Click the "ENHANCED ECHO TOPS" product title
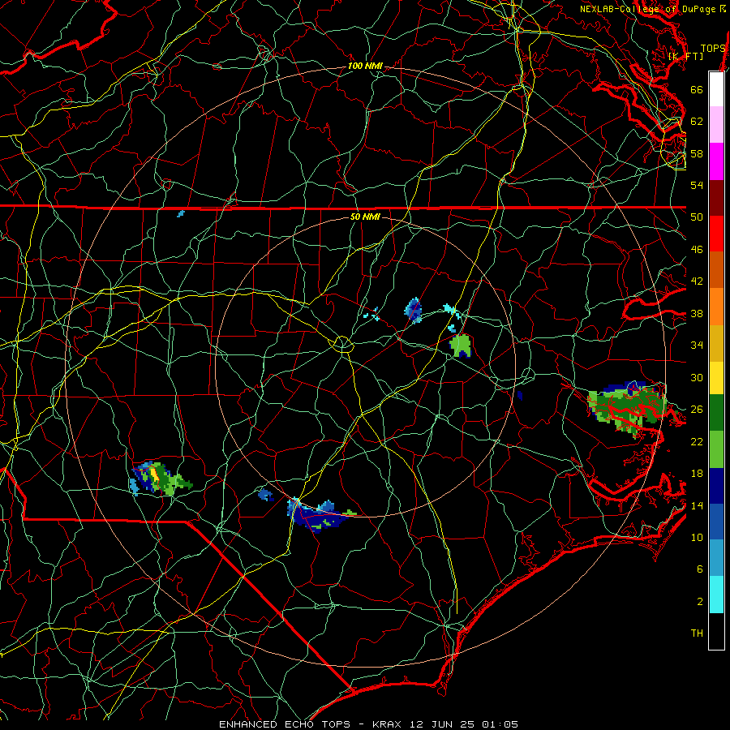This screenshot has width=730, height=730. tap(285, 724)
